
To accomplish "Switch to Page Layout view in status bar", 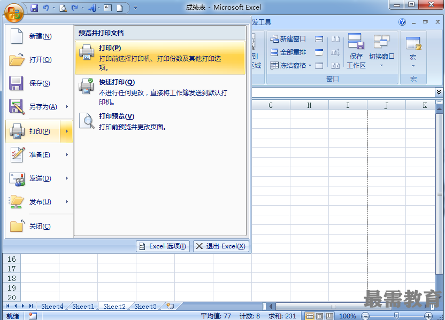I will tap(319, 316).
